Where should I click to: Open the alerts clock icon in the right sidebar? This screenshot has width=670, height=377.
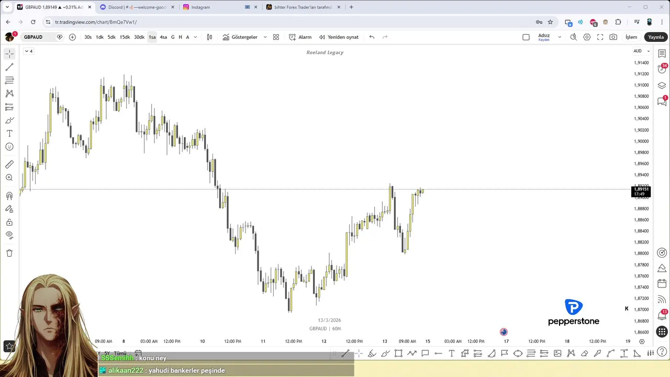click(662, 70)
